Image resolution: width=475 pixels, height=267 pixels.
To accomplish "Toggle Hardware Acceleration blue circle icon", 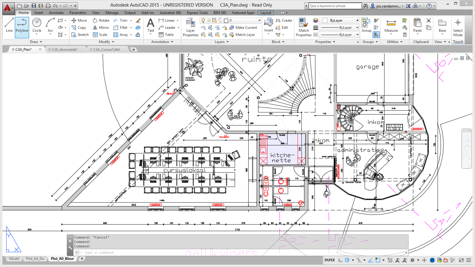I will [432, 260].
